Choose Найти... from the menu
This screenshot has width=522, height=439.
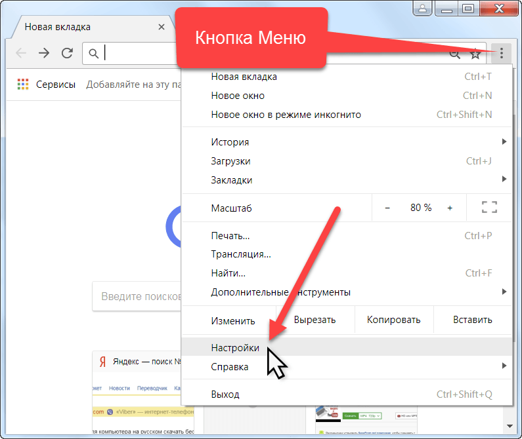(x=346, y=273)
